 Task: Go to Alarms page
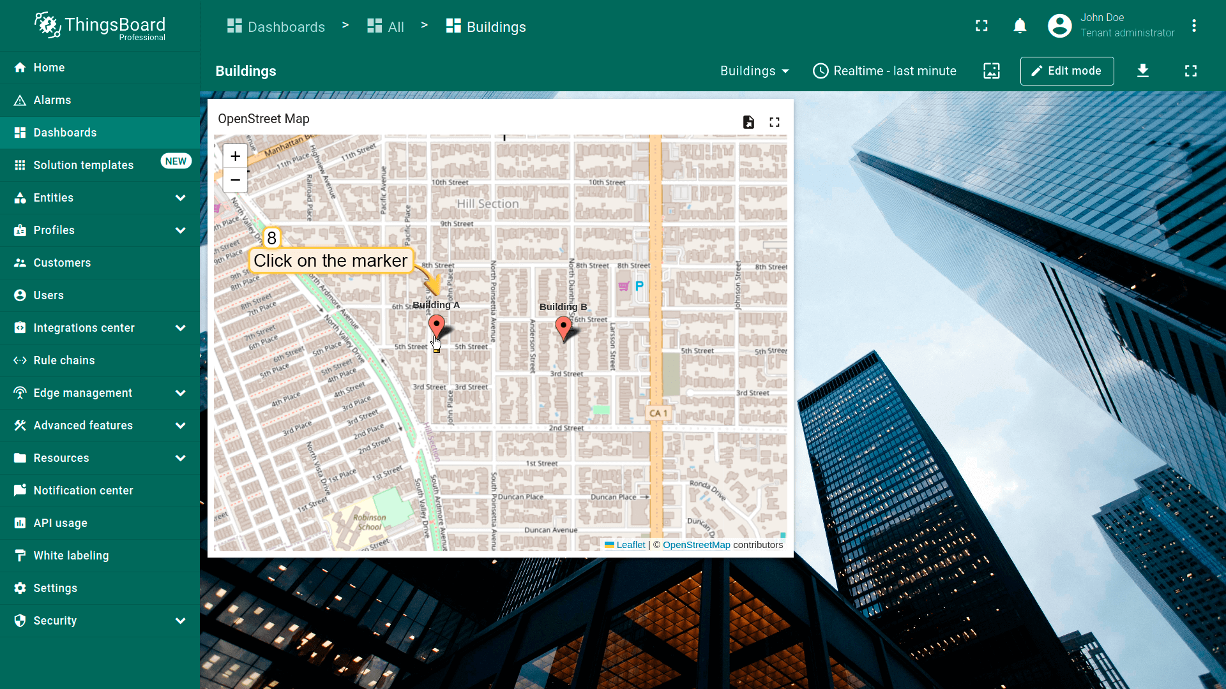pyautogui.click(x=52, y=100)
